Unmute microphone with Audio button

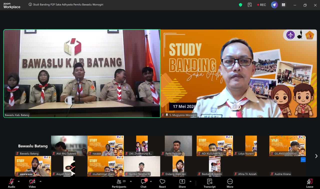tap(11, 183)
